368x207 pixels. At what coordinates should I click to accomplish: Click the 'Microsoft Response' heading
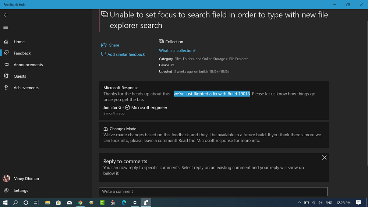[121, 88]
